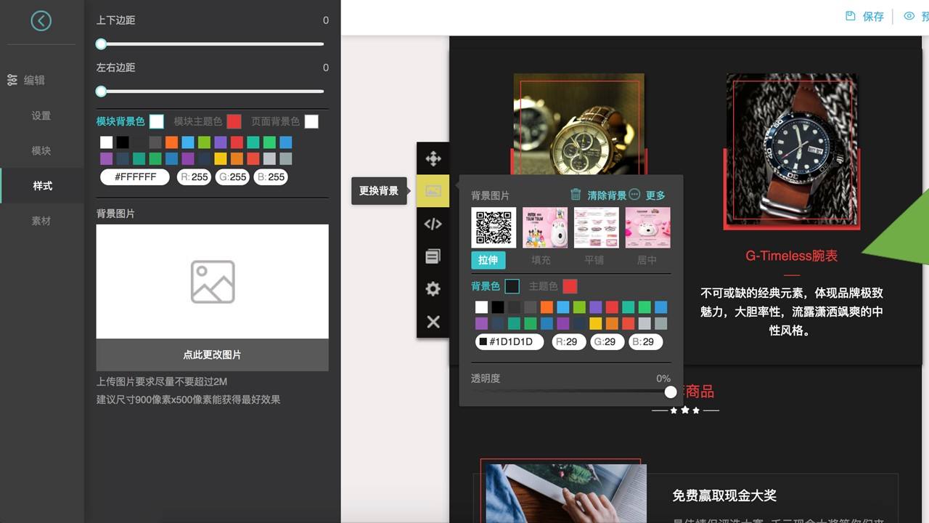This screenshot has height=523, width=929.
Task: Switch to 平铺 tile mode
Action: pos(594,260)
